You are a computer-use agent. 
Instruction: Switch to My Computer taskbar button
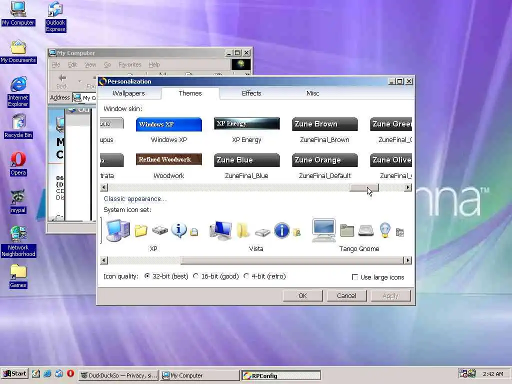pos(200,375)
